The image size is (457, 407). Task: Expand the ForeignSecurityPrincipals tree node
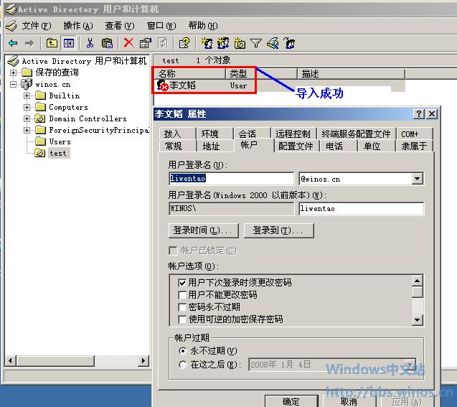point(27,130)
